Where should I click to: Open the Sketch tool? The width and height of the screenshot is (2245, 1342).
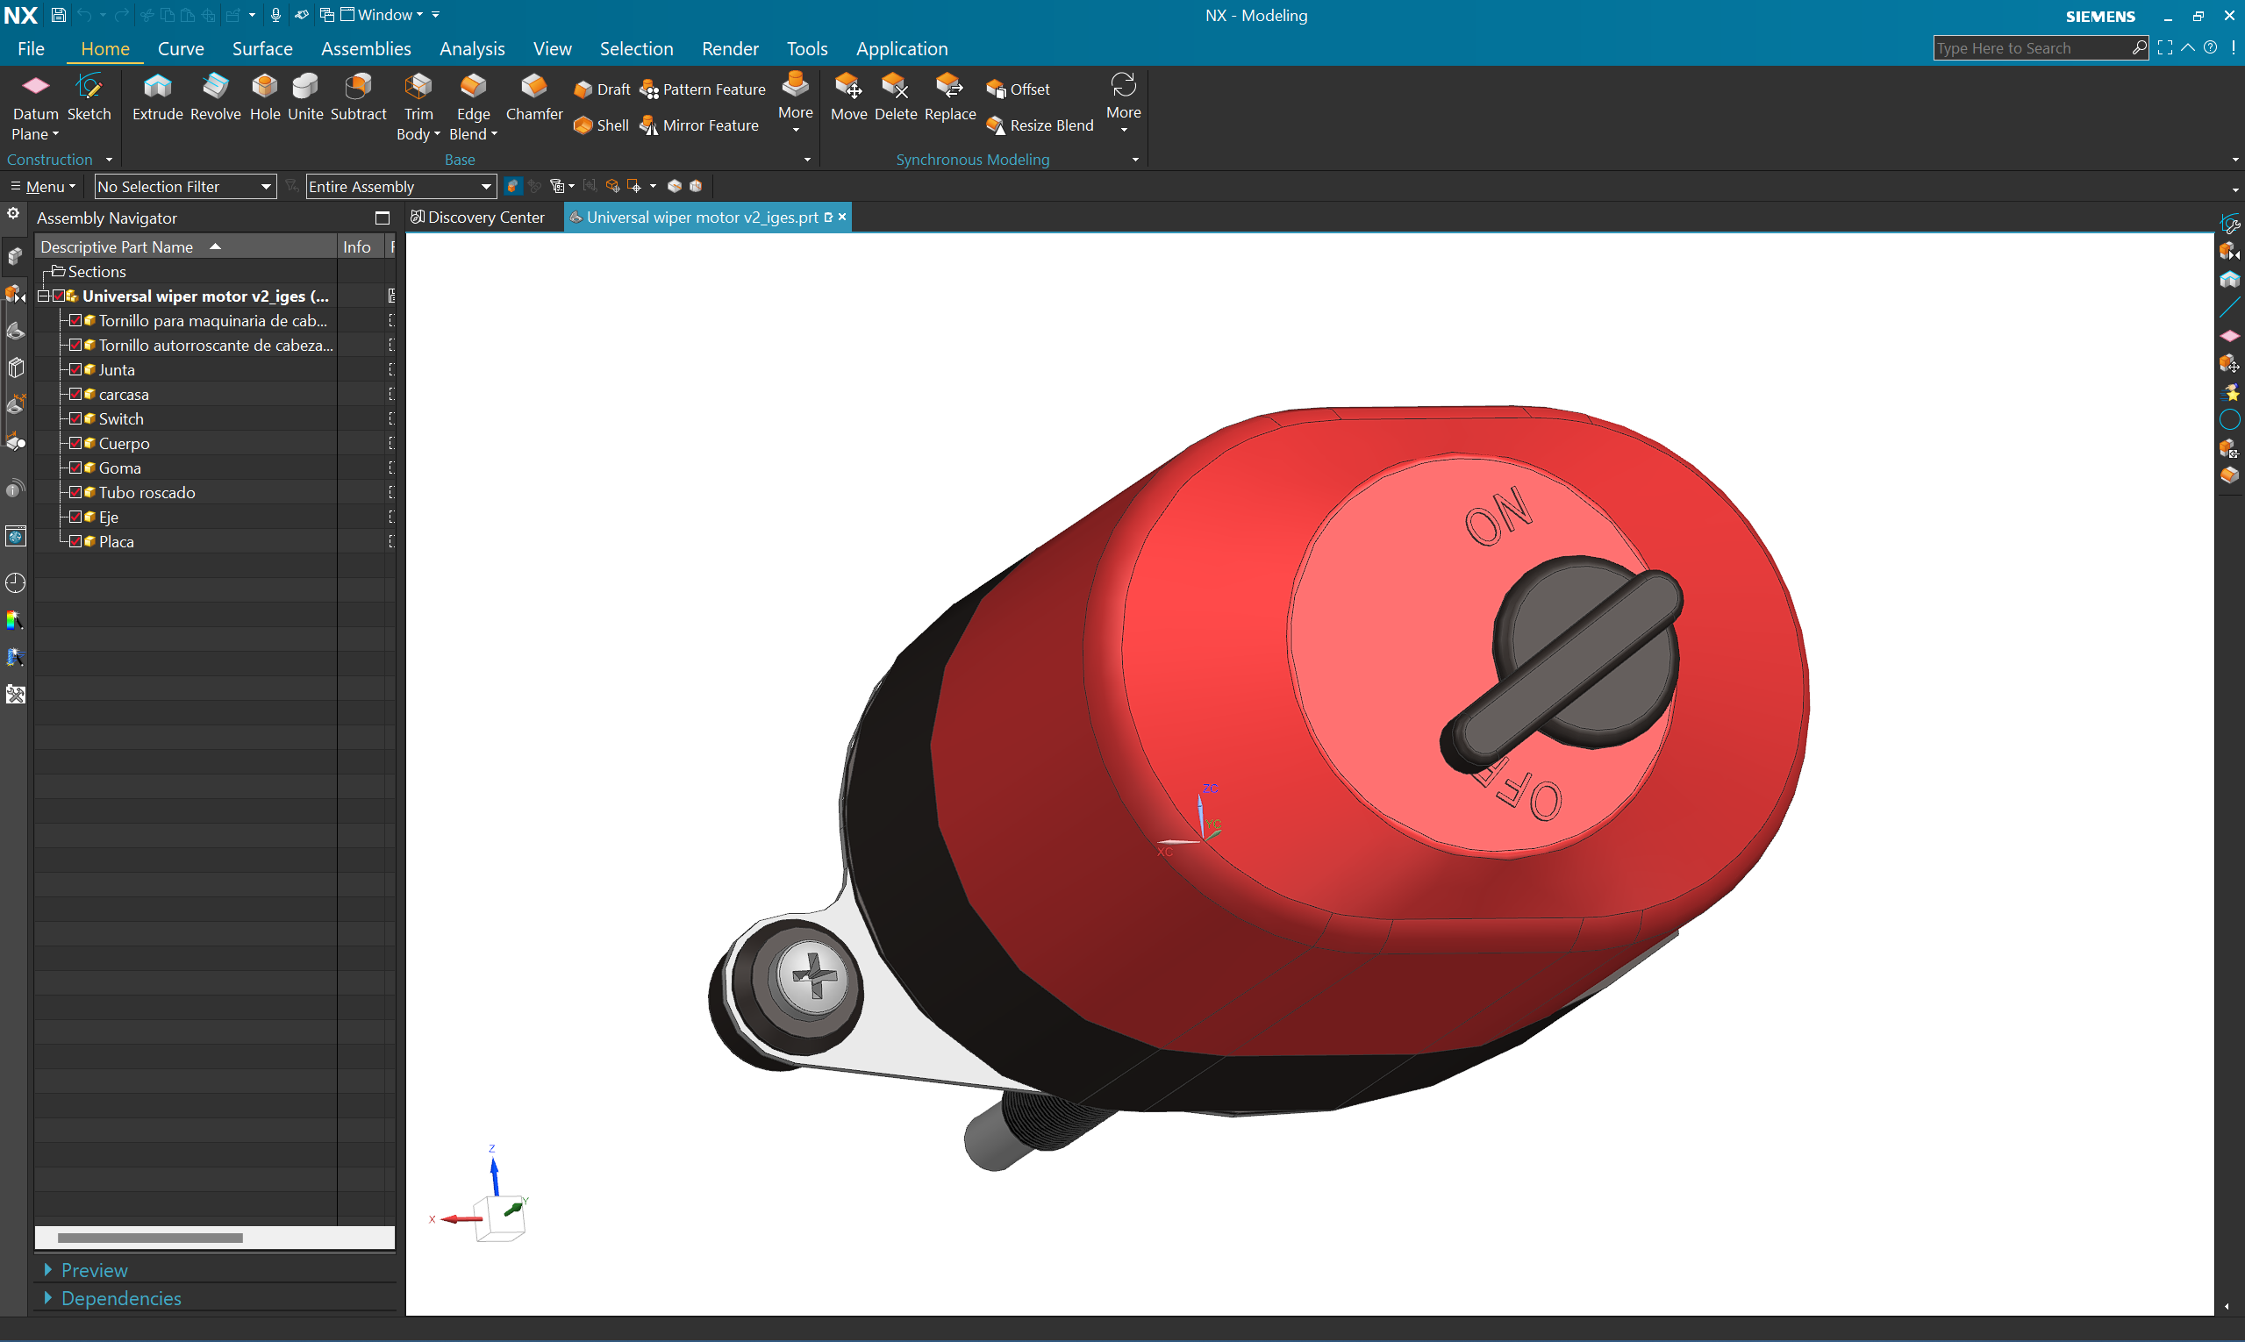[x=89, y=96]
